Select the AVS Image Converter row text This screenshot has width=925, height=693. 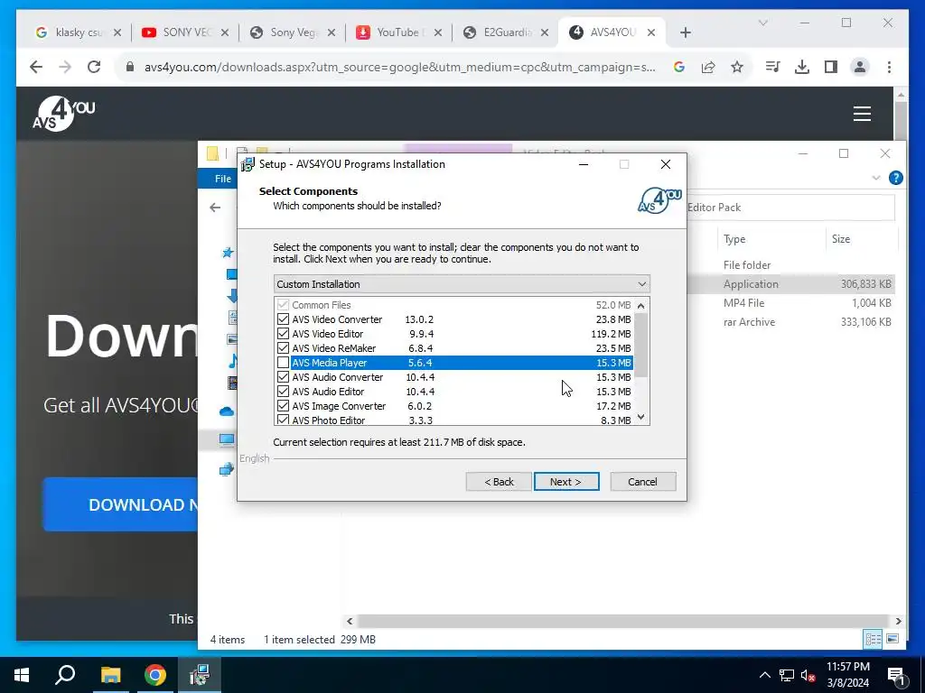pos(339,406)
